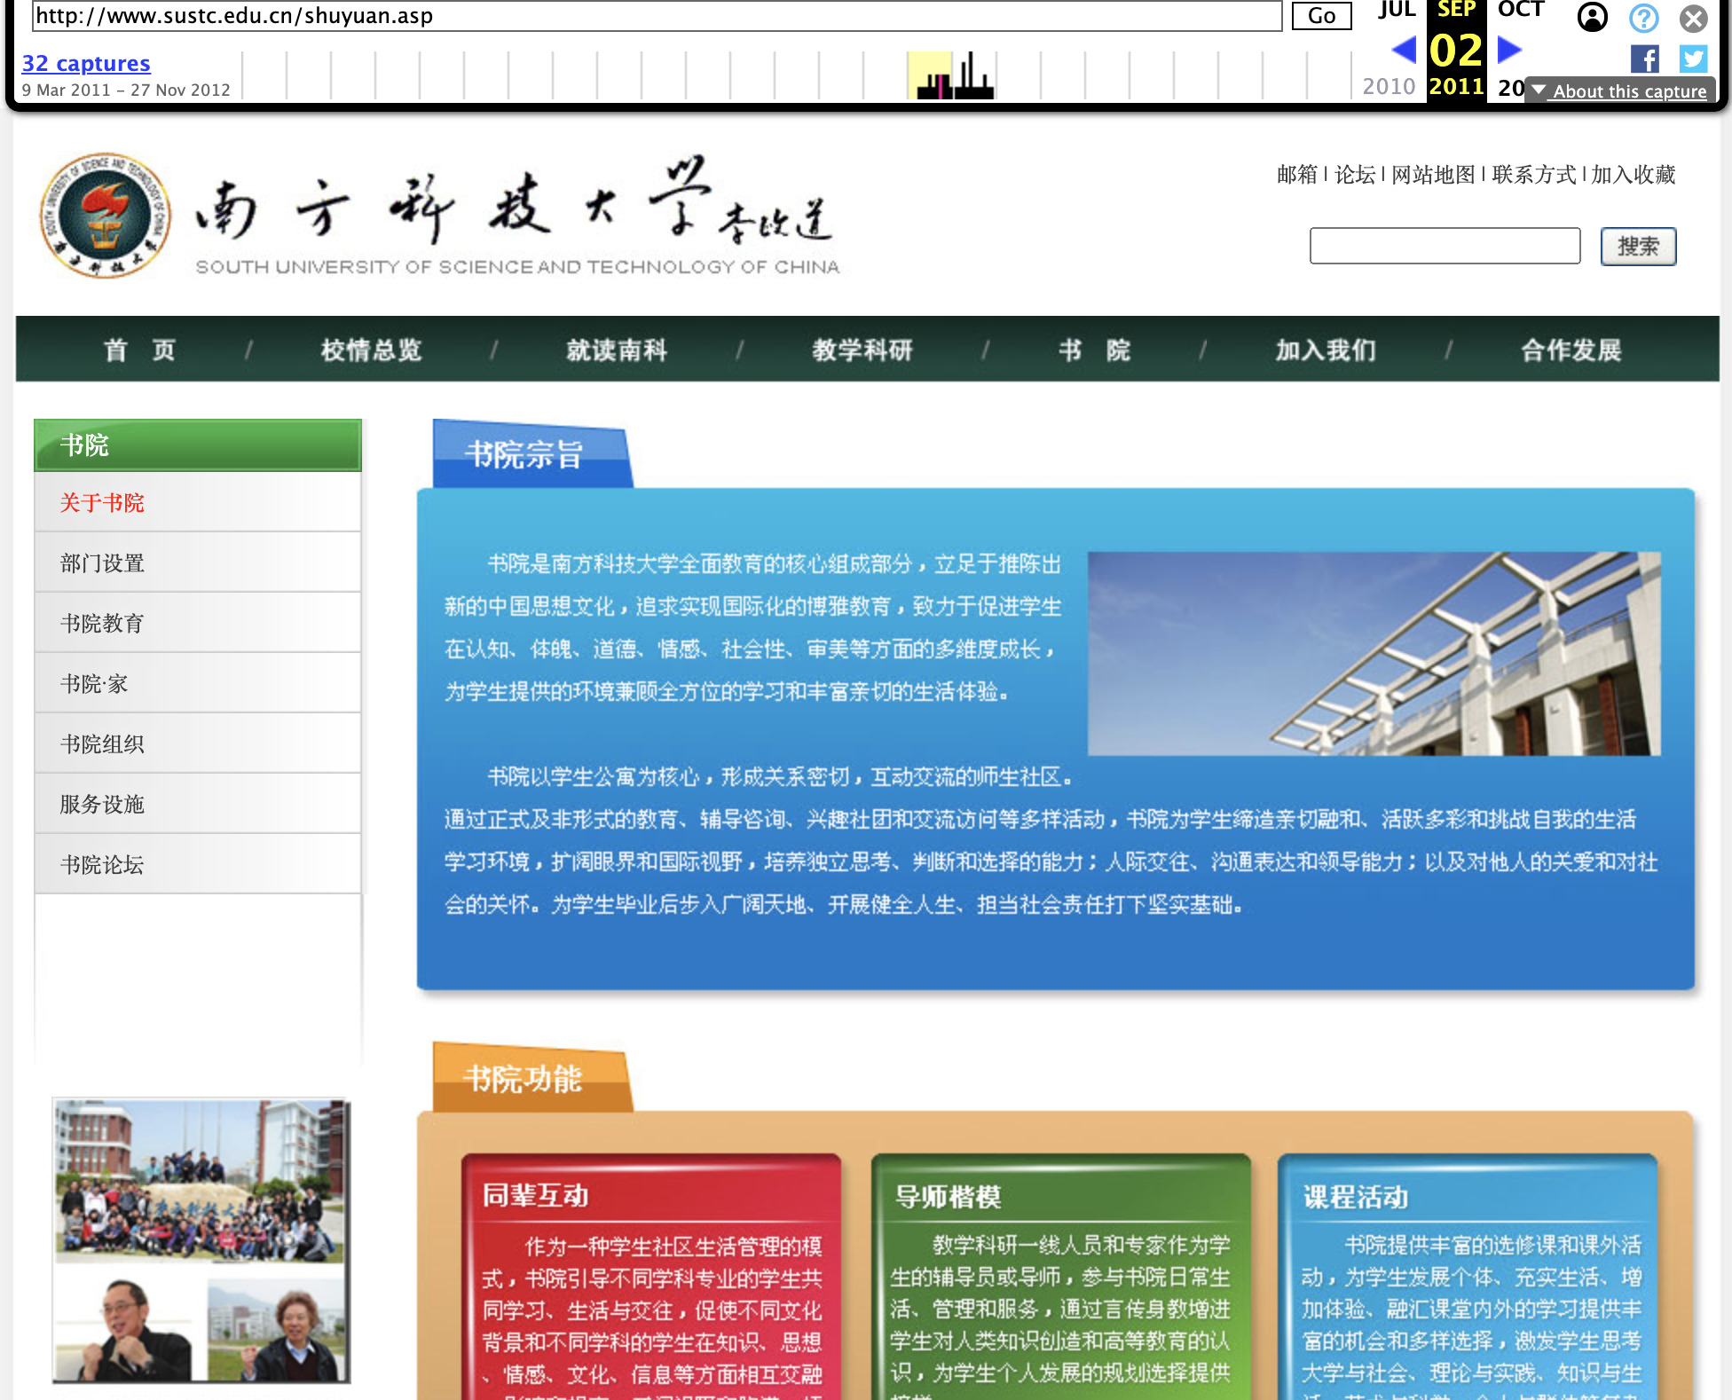Open the 邮箱 link at top

1296,175
